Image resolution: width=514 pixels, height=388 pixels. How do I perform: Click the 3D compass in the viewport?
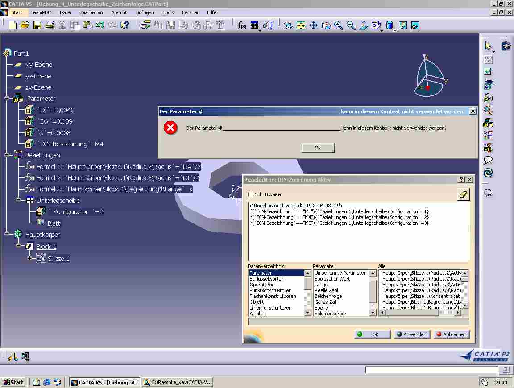click(x=430, y=76)
